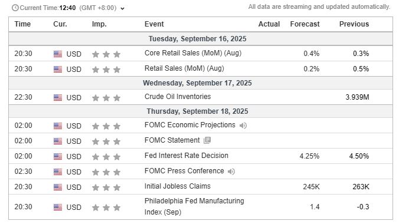The height and width of the screenshot is (224, 399).
Task: Click importance stars for Initial Jobless Claims
Action: pos(106,187)
